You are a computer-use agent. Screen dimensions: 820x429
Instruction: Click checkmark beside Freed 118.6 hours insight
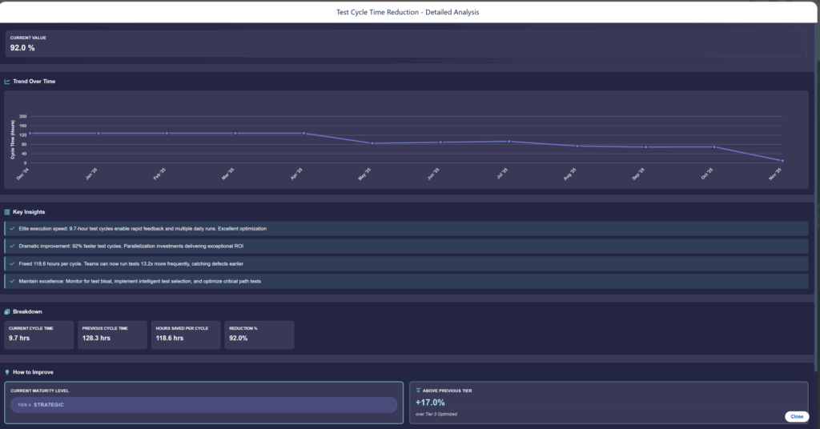click(12, 263)
